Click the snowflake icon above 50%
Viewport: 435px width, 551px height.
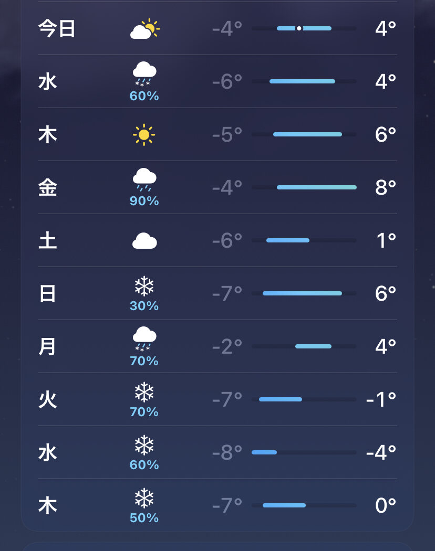point(144,499)
